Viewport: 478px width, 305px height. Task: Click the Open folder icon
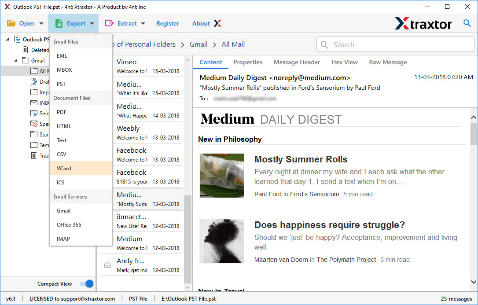pyautogui.click(x=11, y=23)
